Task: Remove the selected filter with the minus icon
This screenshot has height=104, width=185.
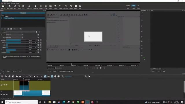Action: (x=5, y=29)
